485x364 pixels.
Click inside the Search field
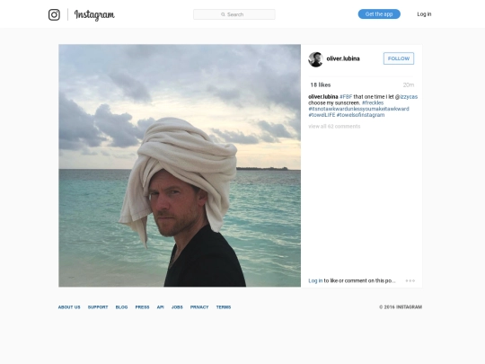234,14
